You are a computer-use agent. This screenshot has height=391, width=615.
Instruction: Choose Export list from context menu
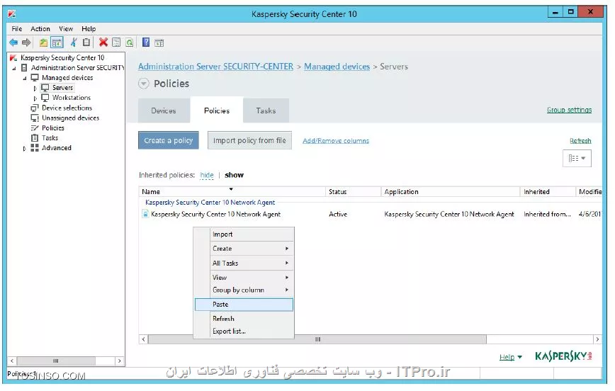(x=244, y=331)
